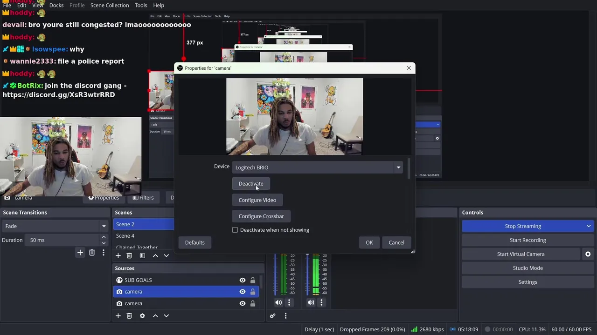The width and height of the screenshot is (597, 335).
Task: Expand Stop Streaming dropdown arrow
Action: click(x=589, y=226)
